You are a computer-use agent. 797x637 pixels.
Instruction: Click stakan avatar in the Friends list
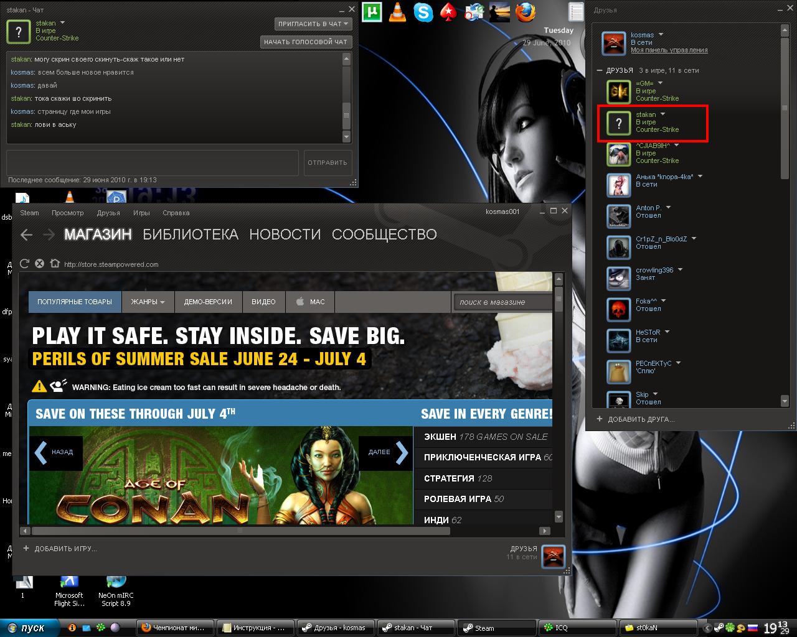coord(619,123)
